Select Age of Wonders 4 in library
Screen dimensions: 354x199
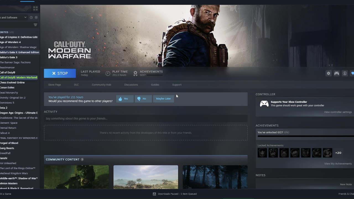pos(10,42)
